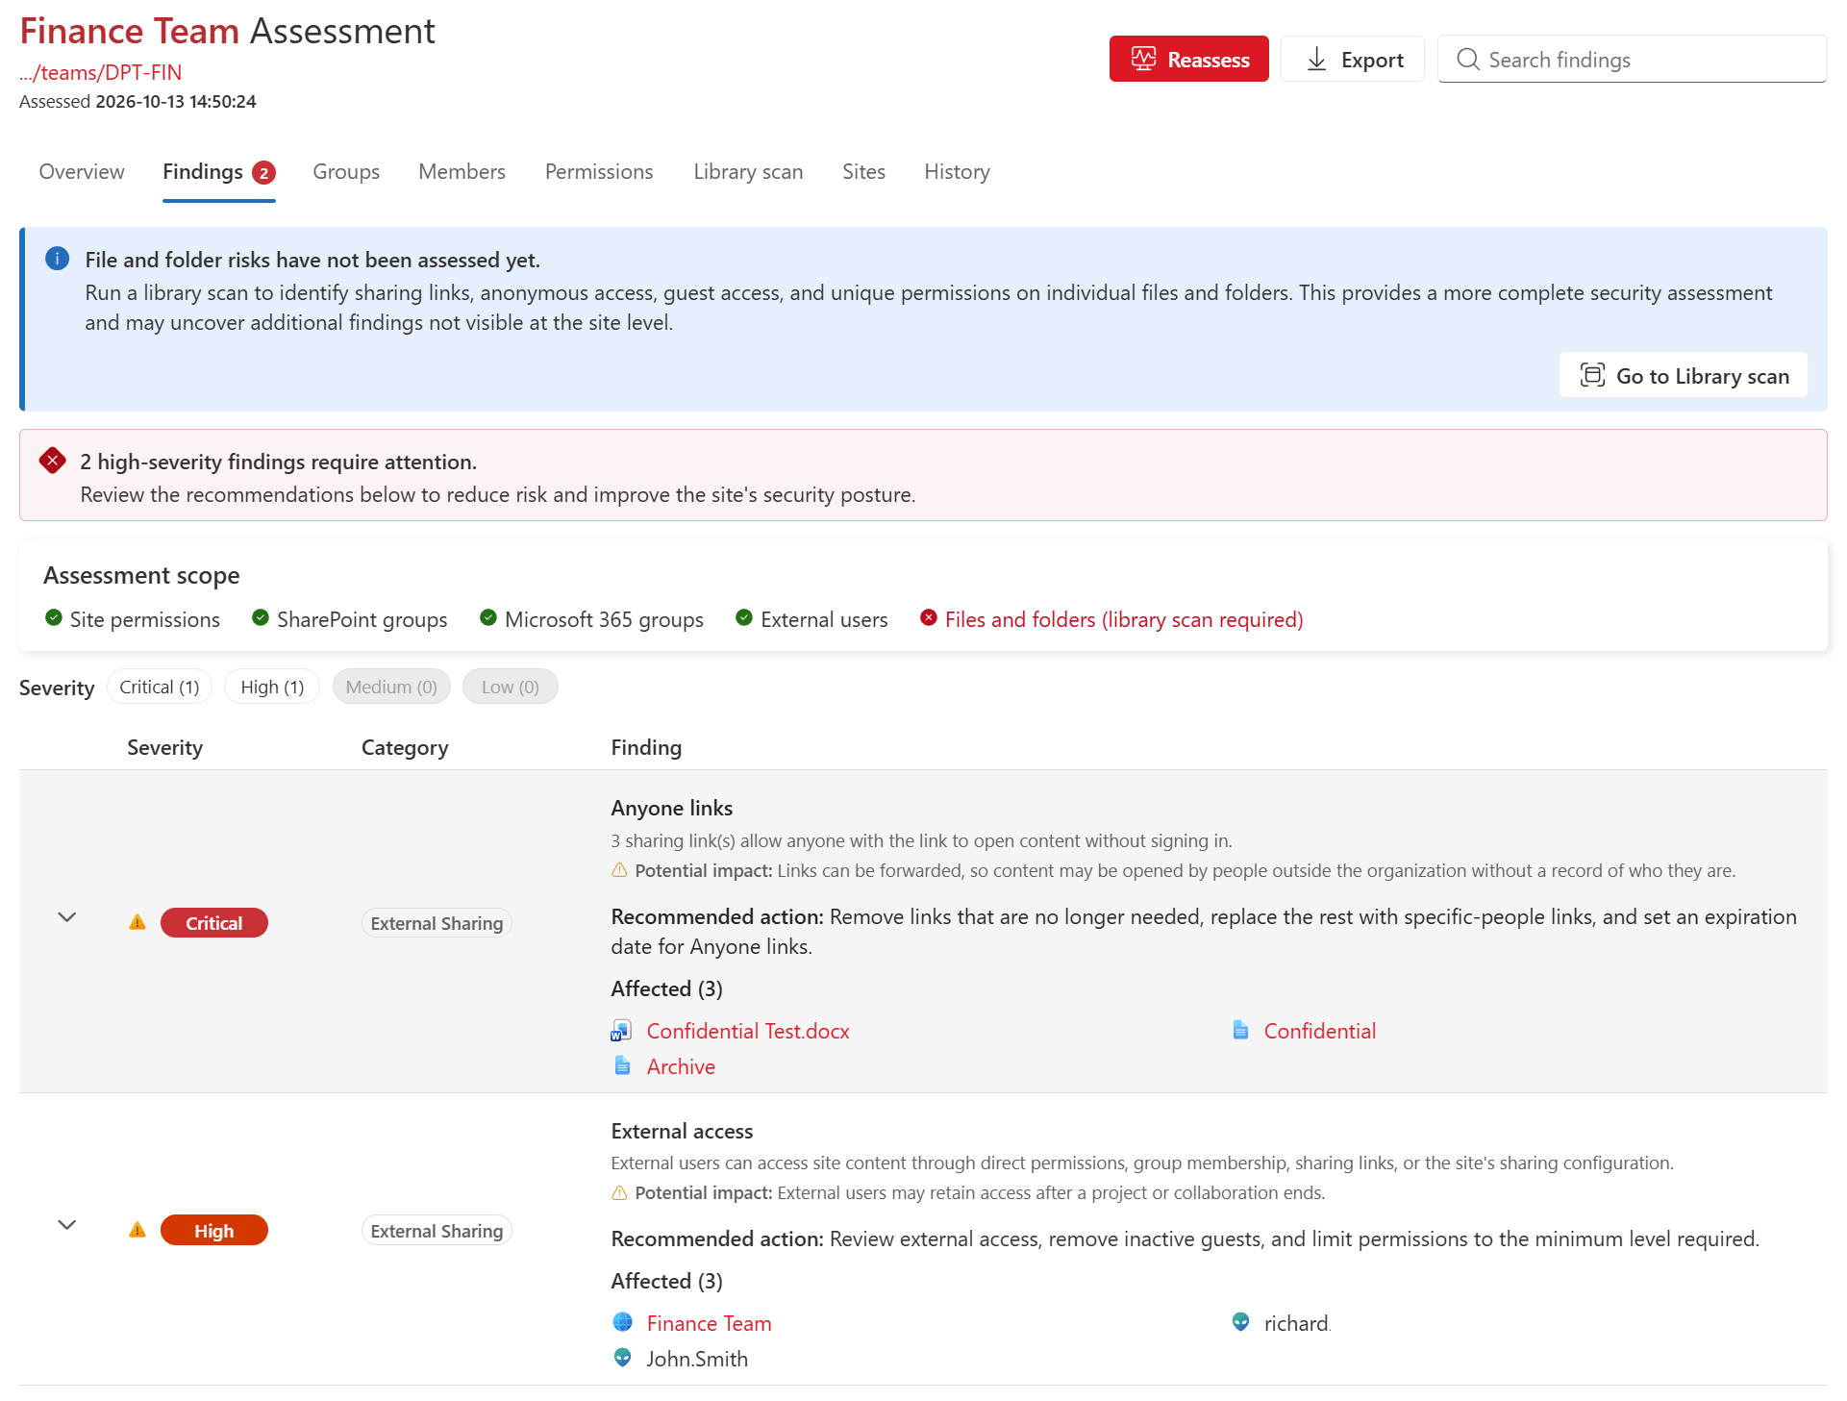Toggle the Low (0) severity filter
The image size is (1847, 1401).
510,687
